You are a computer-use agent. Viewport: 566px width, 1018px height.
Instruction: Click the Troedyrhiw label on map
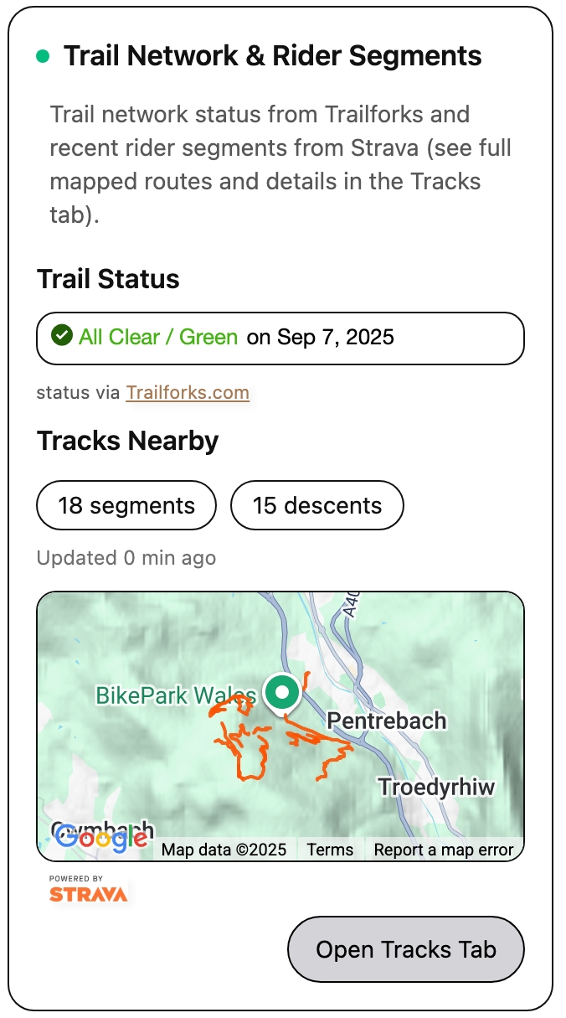(436, 787)
